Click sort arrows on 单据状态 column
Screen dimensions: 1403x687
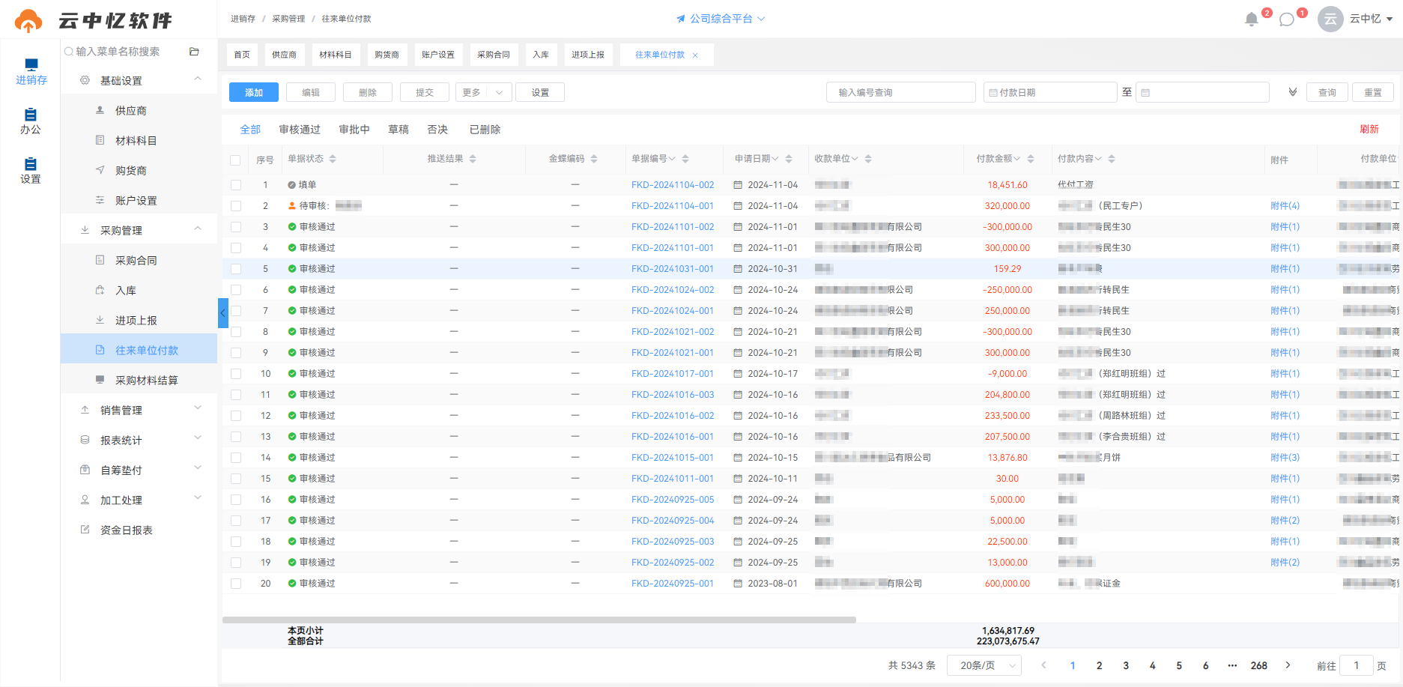(333, 159)
